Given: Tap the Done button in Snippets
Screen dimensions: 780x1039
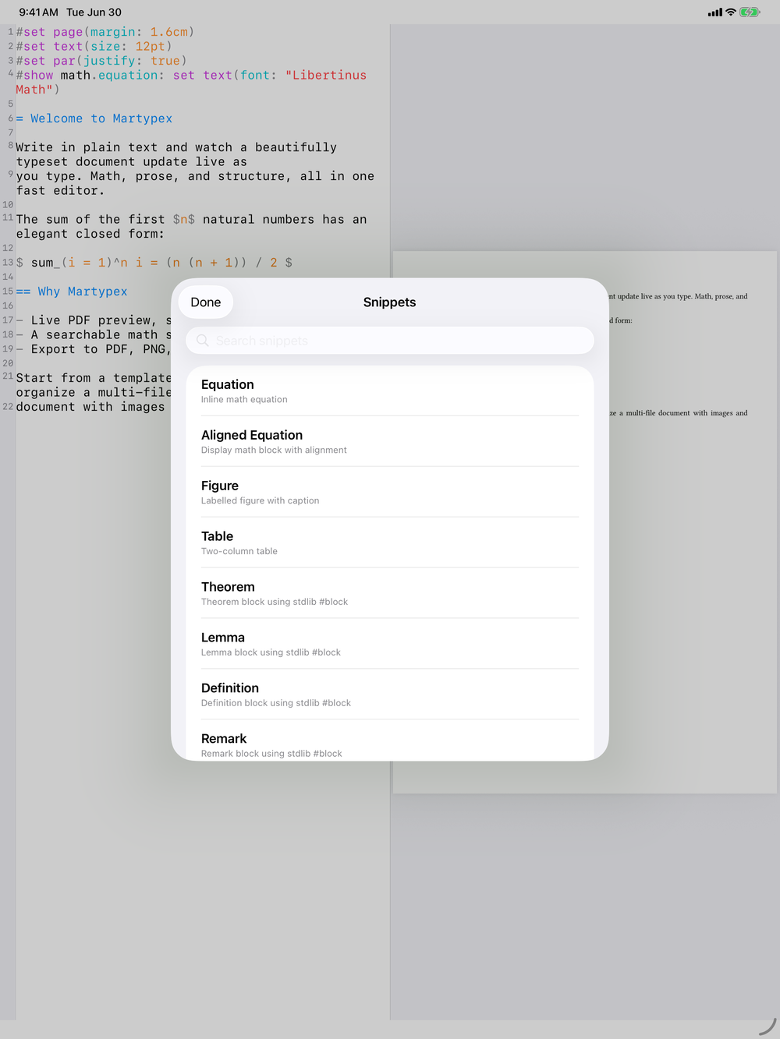Looking at the screenshot, I should [206, 302].
